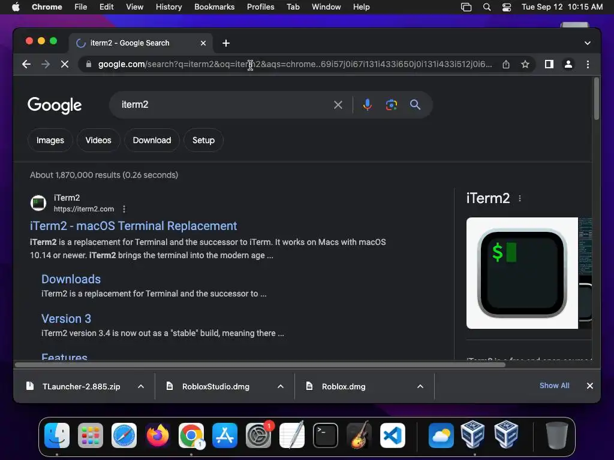Open GarageBand from the dock
Image resolution: width=614 pixels, height=460 pixels.
tap(359, 435)
